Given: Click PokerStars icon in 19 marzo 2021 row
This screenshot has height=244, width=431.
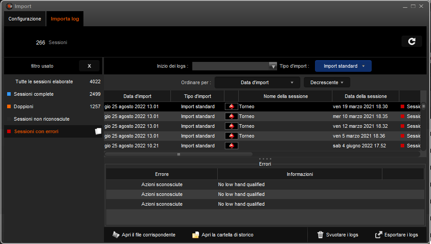Looking at the screenshot, I should pyautogui.click(x=232, y=107).
